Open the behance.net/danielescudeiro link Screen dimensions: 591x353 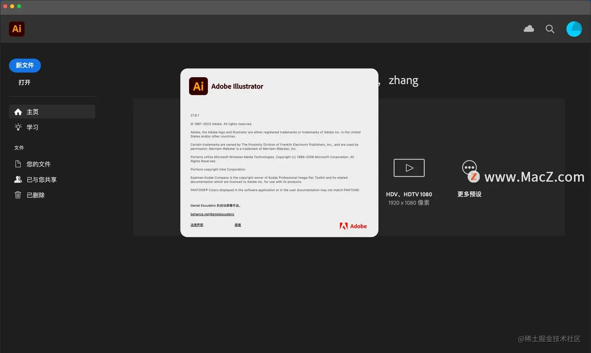click(212, 214)
